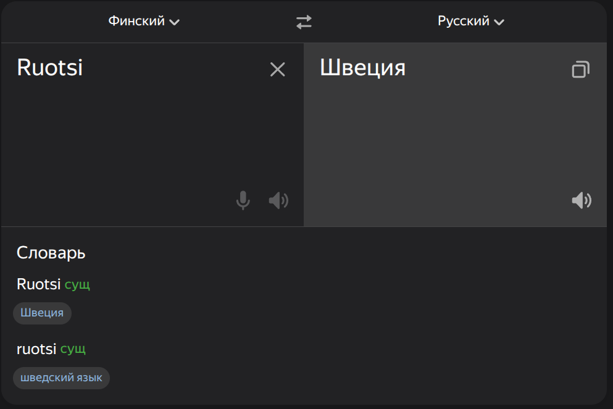The width and height of the screenshot is (613, 409).
Task: Click the capitalized Ruotsi dictionary headword
Action: [x=38, y=284]
